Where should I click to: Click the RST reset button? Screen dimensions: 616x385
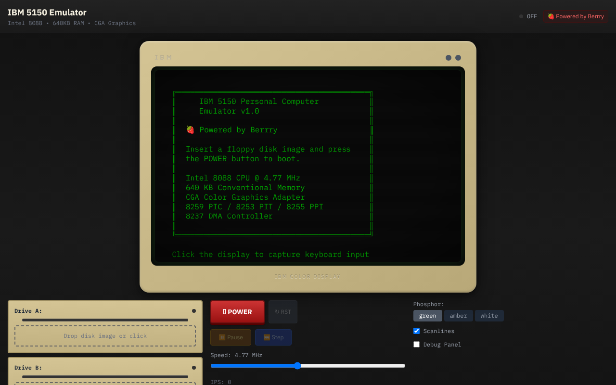(283, 312)
